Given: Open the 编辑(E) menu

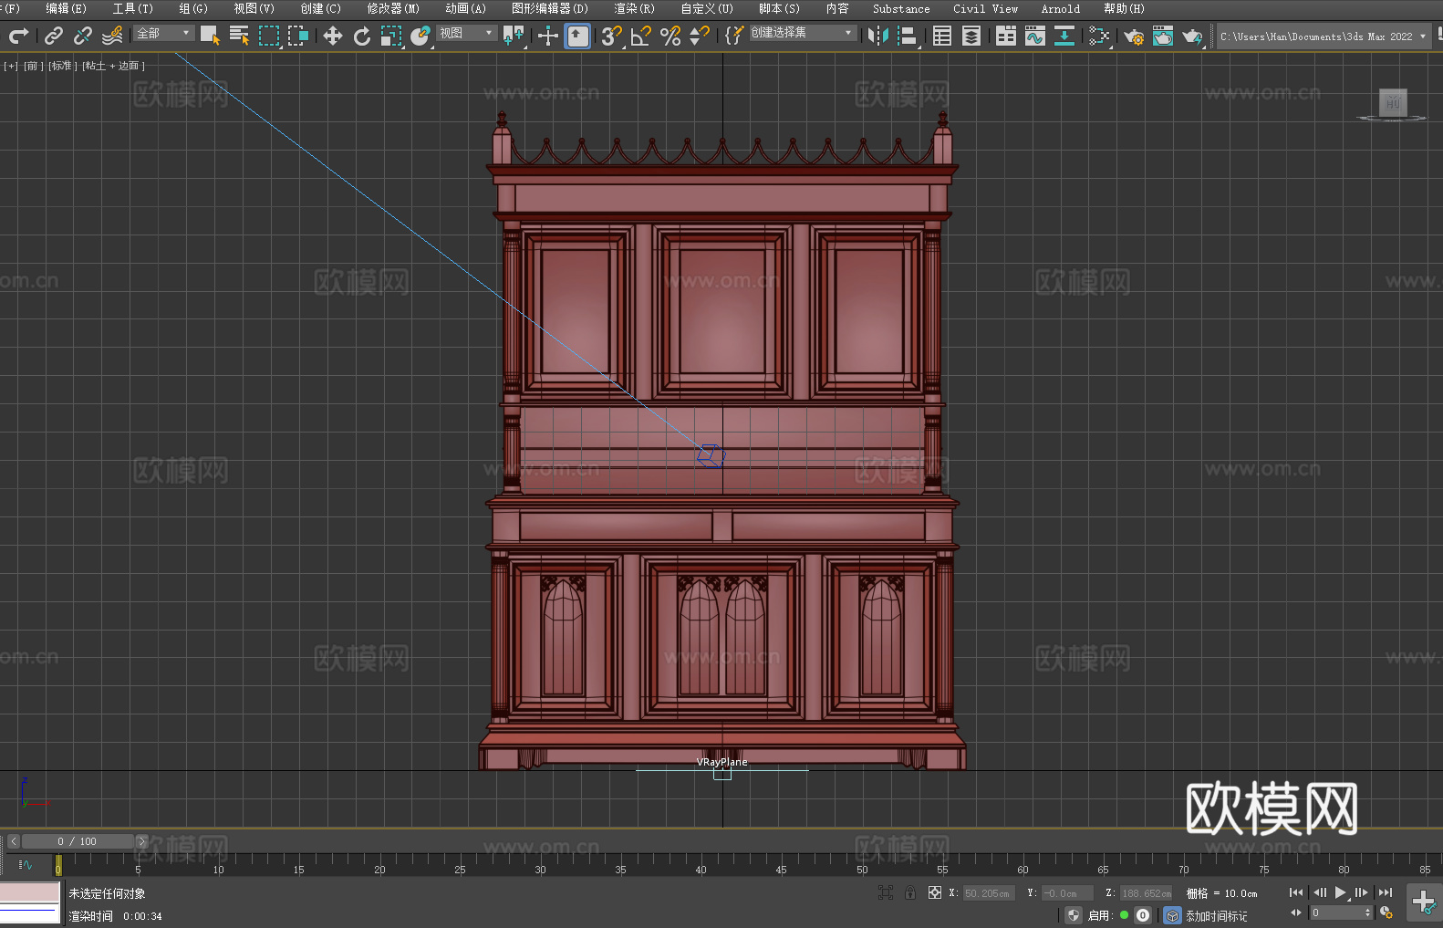Looking at the screenshot, I should (x=66, y=8).
